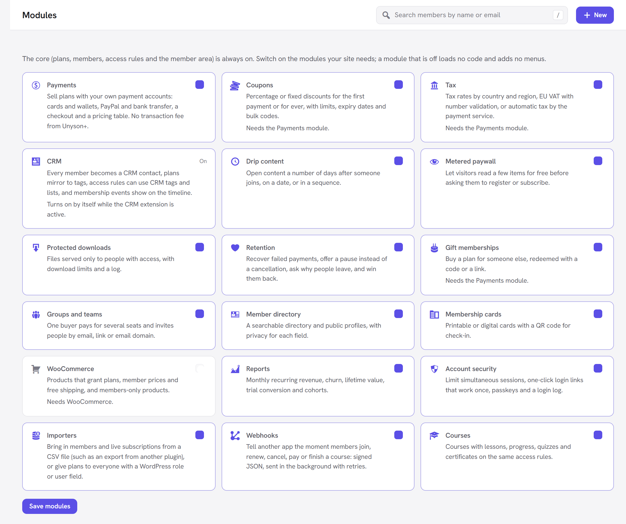Click the Reports chart icon
This screenshot has width=626, height=524.
click(235, 369)
